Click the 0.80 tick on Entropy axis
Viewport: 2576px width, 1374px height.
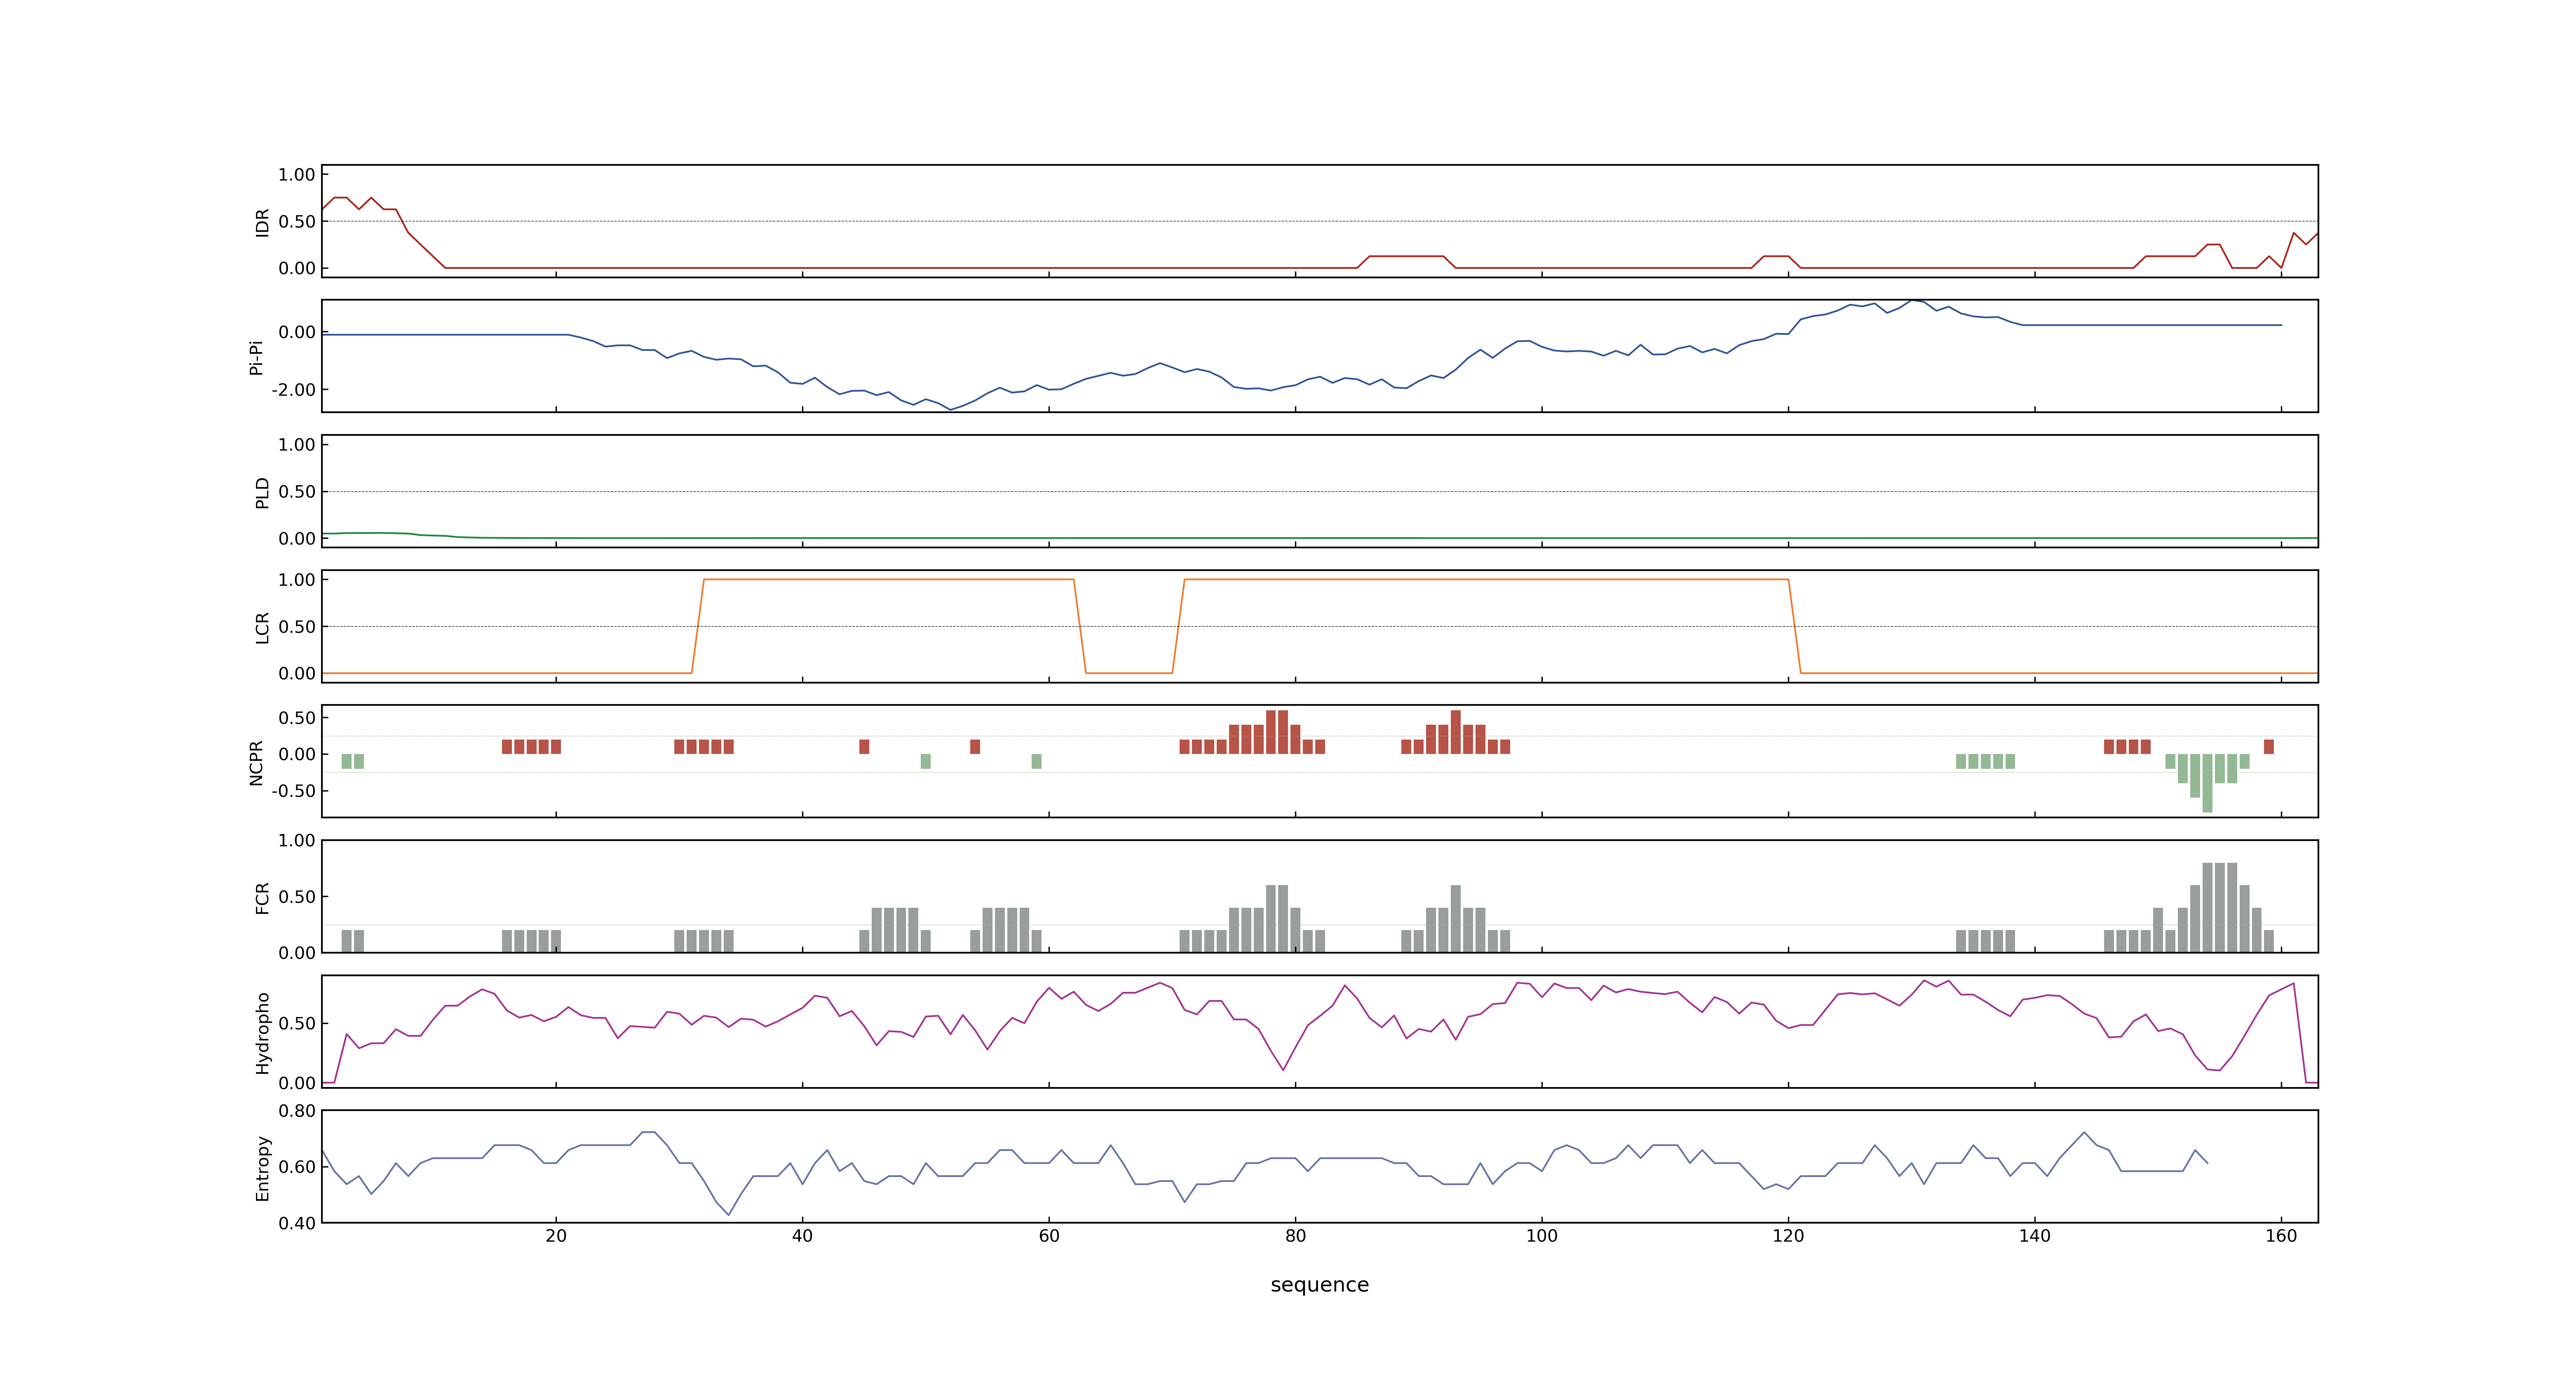point(297,1110)
